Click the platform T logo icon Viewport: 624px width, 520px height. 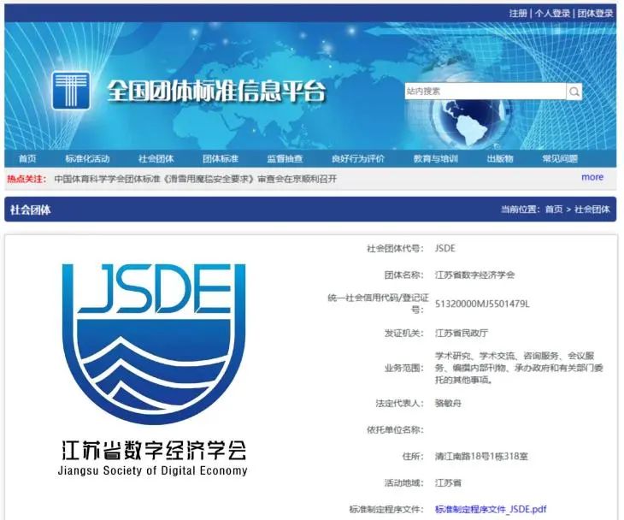coord(71,91)
